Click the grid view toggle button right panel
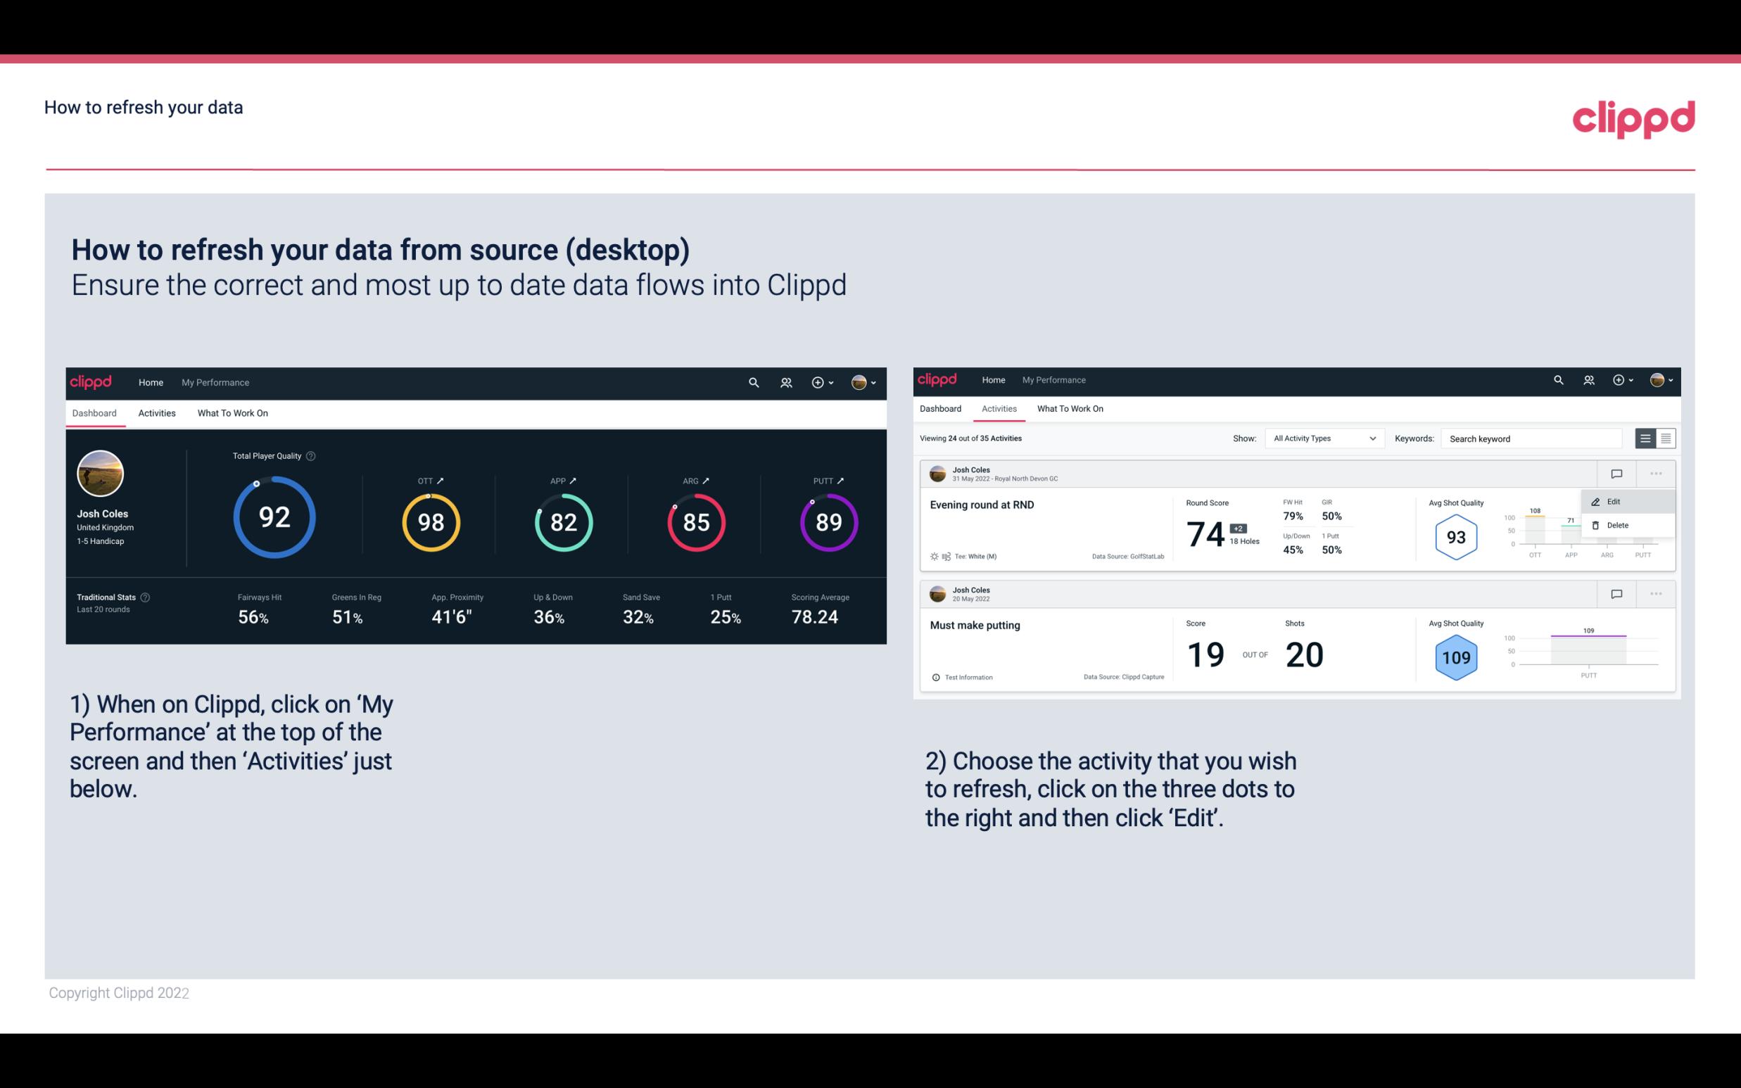1741x1088 pixels. tap(1666, 438)
